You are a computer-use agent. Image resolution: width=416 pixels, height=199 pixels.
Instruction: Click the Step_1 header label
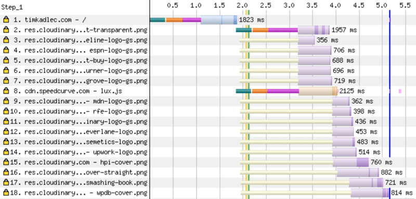12,7
